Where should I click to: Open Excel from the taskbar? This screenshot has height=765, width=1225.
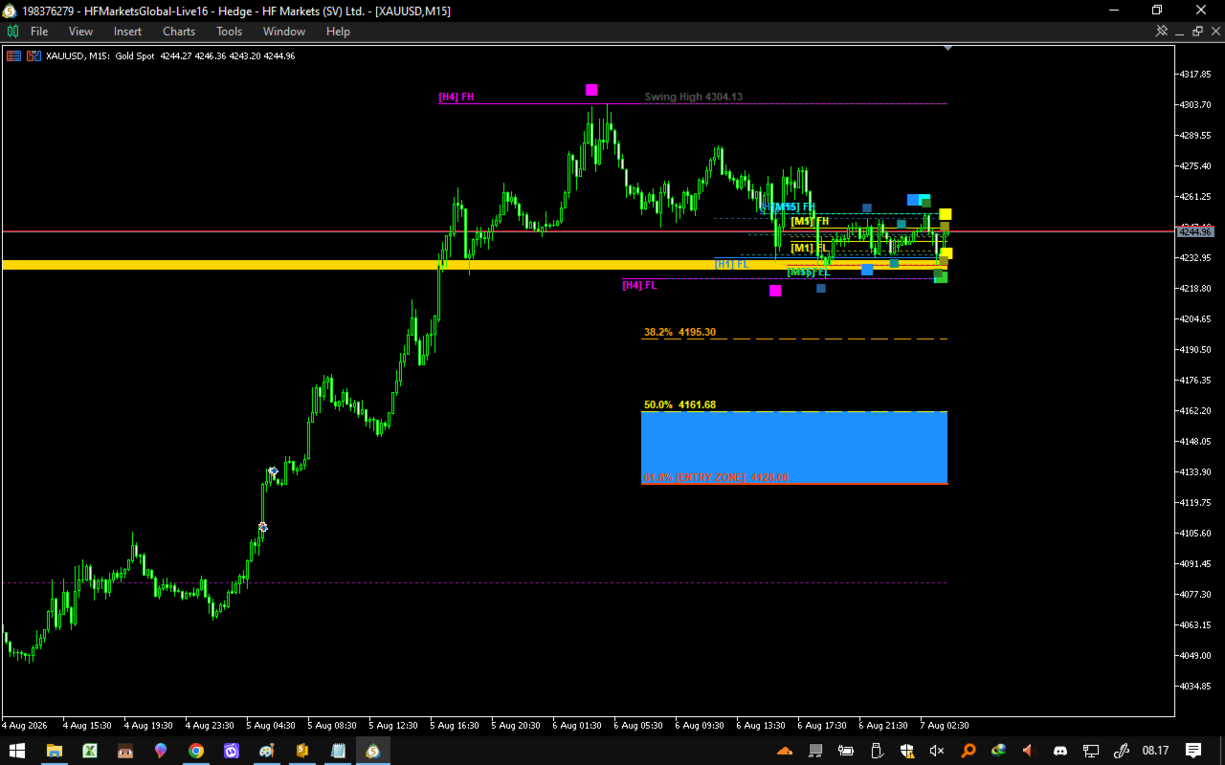90,751
